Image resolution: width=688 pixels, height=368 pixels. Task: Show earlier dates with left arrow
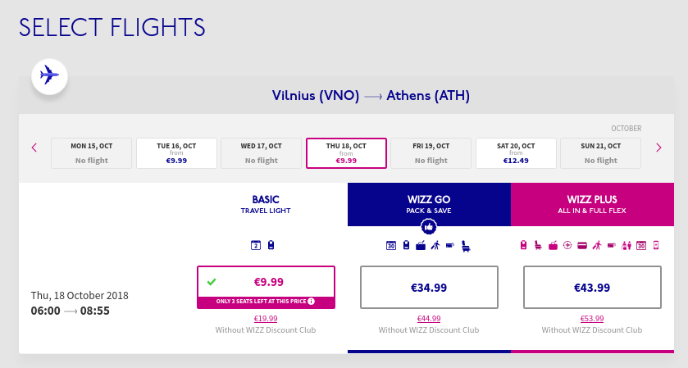pos(34,148)
